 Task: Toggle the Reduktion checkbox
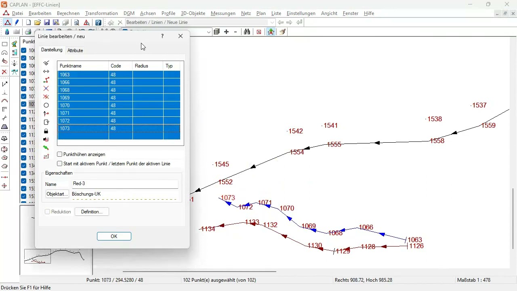[47, 212]
